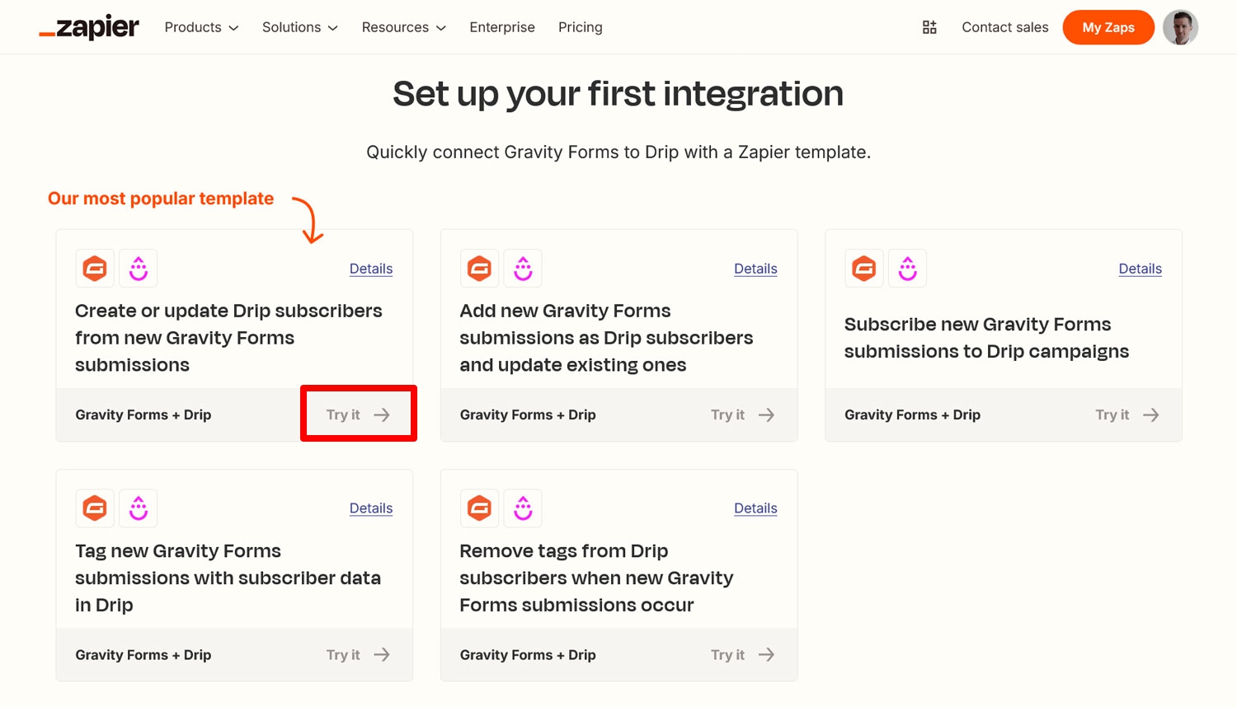Click Drip icon in 'Remove tags from Drip' card
The height and width of the screenshot is (707, 1237).
click(x=523, y=508)
